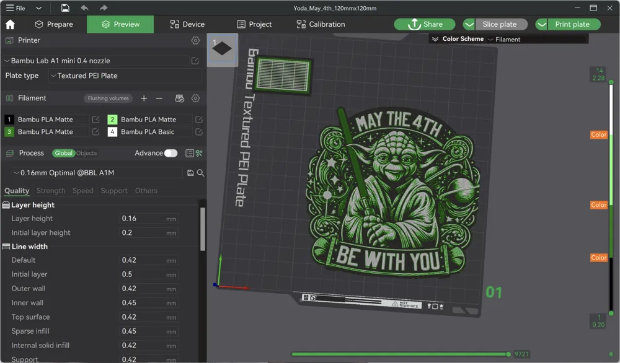Click the lowest Color change marker
This screenshot has height=363, width=620.
[x=599, y=258]
